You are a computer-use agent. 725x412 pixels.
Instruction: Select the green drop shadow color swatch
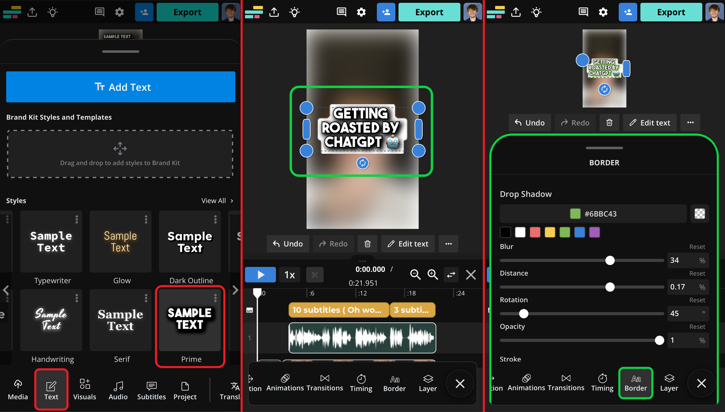click(x=564, y=232)
